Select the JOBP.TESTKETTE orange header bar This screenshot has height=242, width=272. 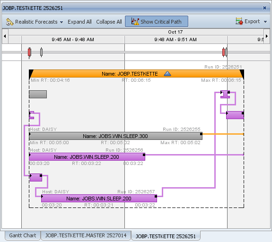136,74
